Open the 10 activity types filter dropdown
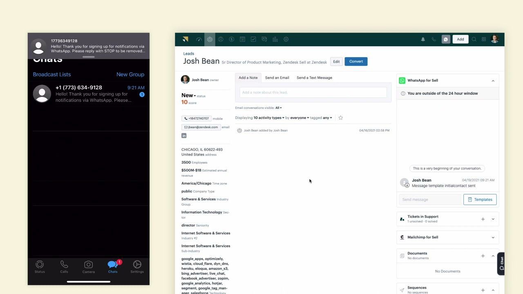The image size is (523, 294). [269, 118]
